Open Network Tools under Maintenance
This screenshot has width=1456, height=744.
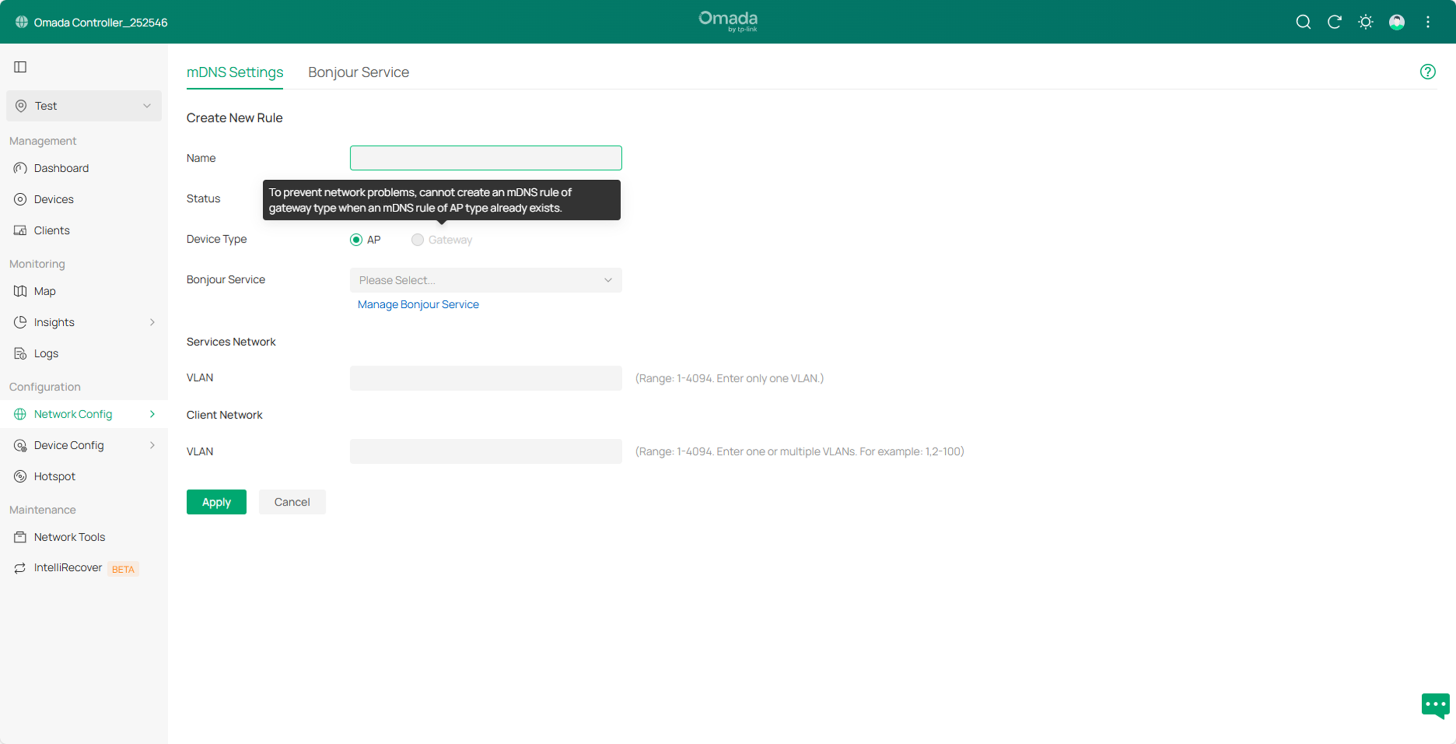[69, 536]
